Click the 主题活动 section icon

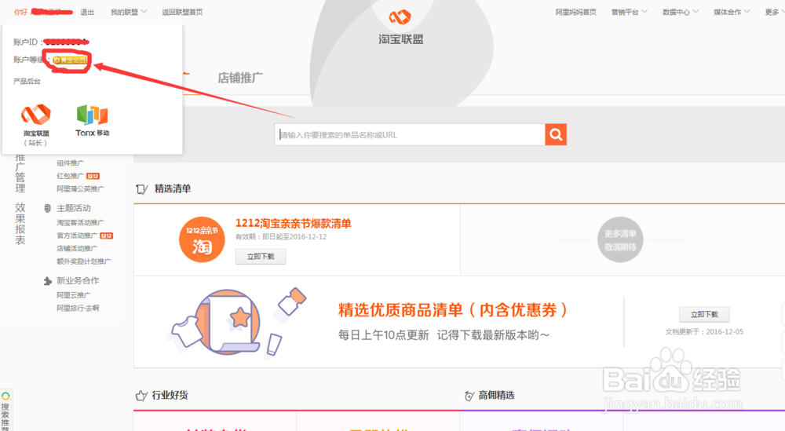[48, 208]
